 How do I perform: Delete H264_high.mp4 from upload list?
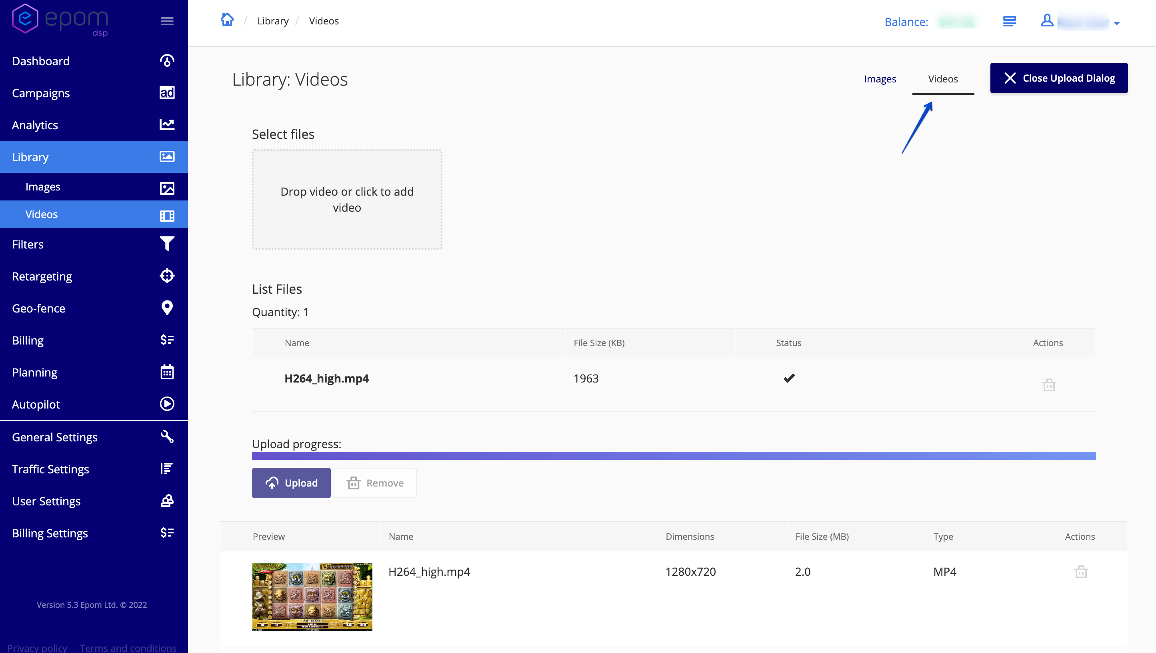(x=1049, y=385)
